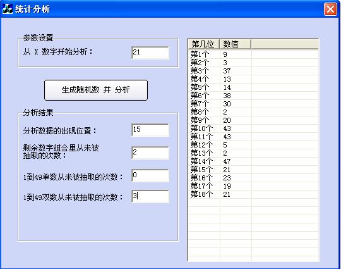Click value 14 in the 第5个 row
Screen dimensions: 341x269
point(227,87)
